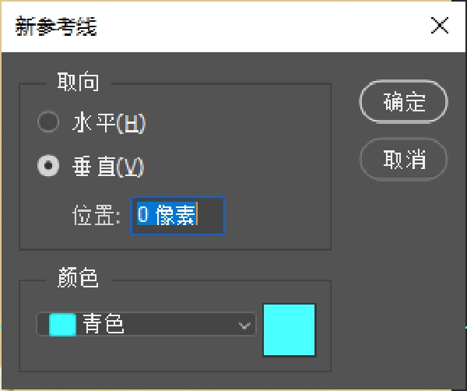Click the highlighted 0 像素 text
This screenshot has height=391, width=467.
[x=166, y=215]
